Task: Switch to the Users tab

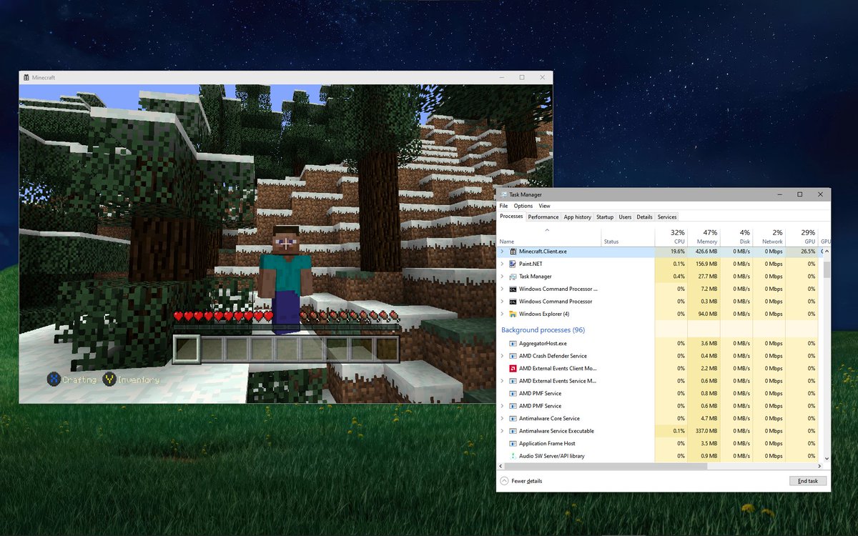Action: click(x=625, y=217)
